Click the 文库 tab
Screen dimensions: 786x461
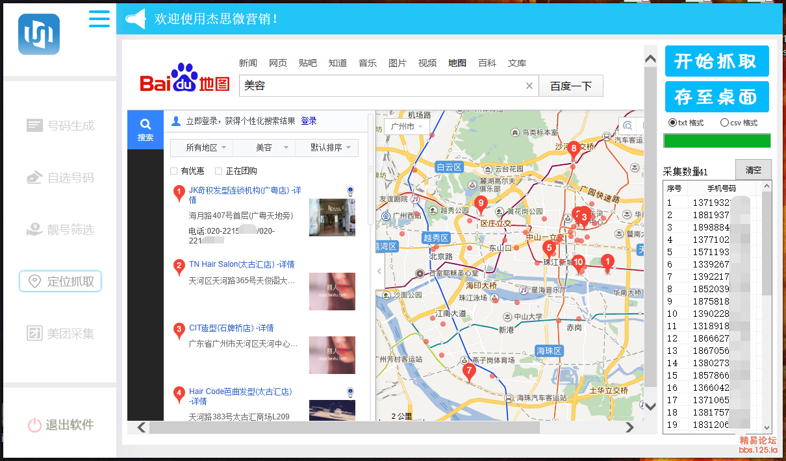(517, 63)
